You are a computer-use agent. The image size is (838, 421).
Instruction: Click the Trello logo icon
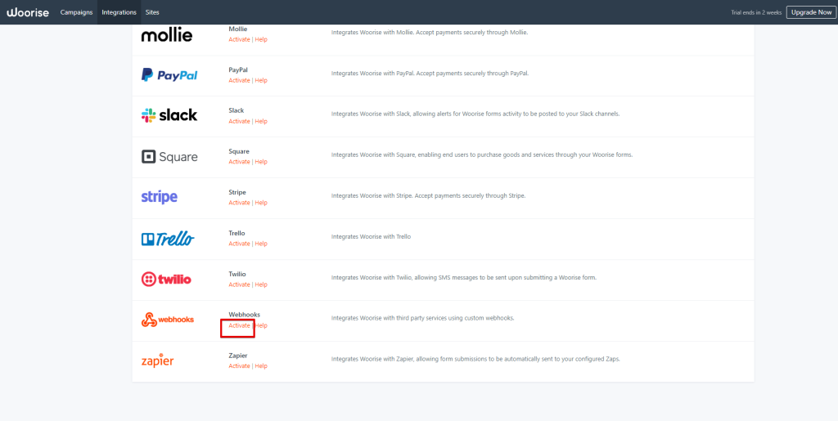click(168, 239)
